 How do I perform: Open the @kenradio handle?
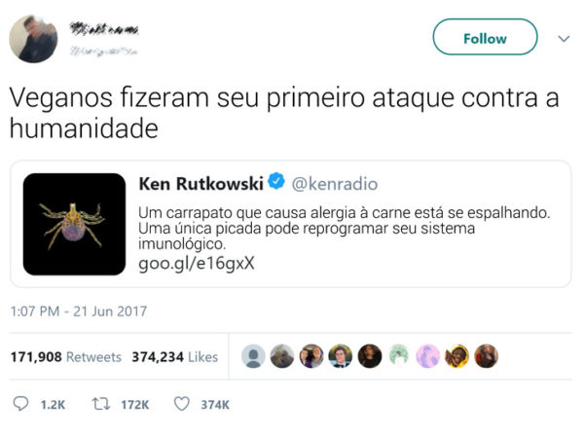(335, 184)
